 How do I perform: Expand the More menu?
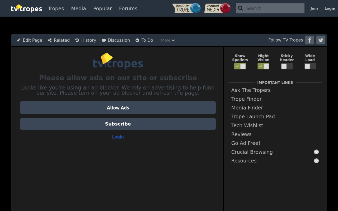coord(167,40)
